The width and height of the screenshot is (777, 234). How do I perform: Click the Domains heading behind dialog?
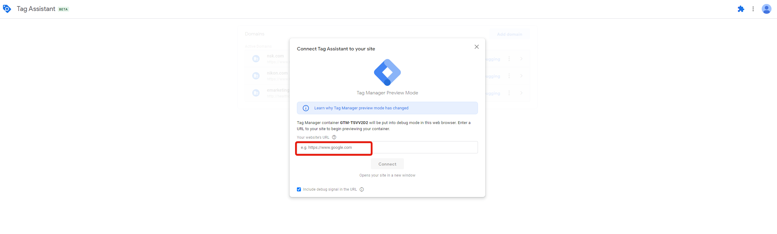click(x=254, y=34)
